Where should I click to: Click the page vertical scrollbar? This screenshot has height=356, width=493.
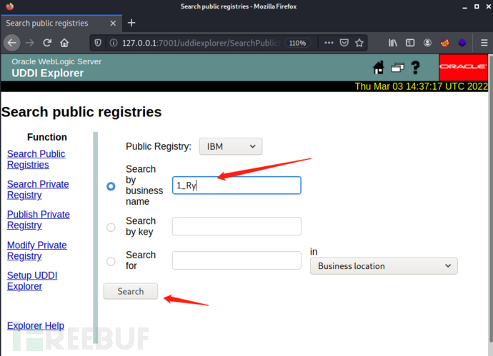click(490, 198)
